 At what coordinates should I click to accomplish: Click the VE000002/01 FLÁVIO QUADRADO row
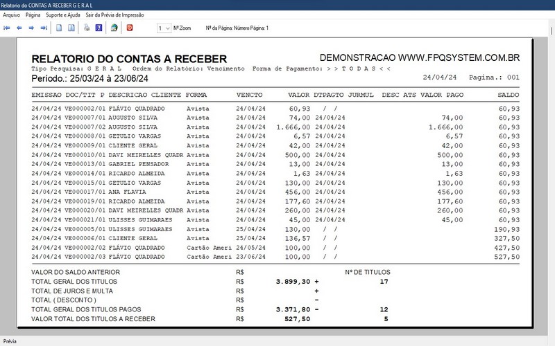275,109
